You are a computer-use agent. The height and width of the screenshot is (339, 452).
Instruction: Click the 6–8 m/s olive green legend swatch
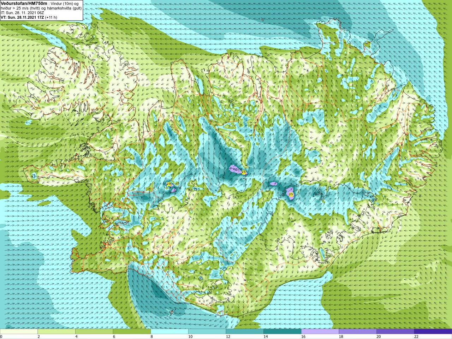[x=132, y=332]
